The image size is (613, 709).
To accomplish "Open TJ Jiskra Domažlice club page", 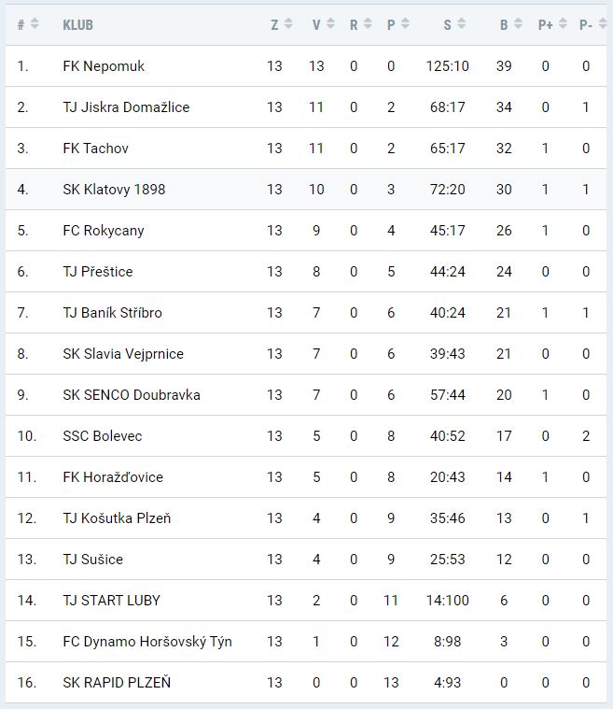I will pyautogui.click(x=126, y=107).
